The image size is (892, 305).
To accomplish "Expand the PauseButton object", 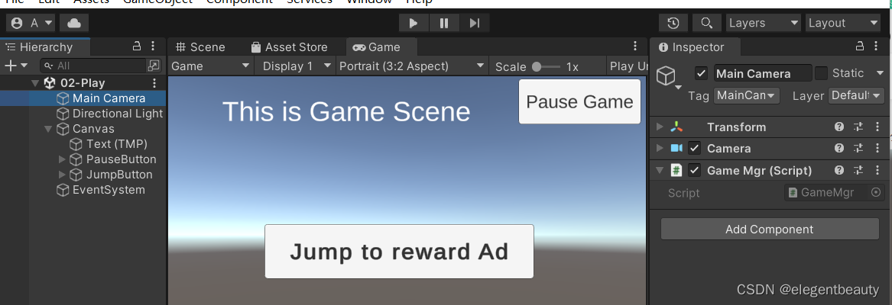I will (x=62, y=159).
